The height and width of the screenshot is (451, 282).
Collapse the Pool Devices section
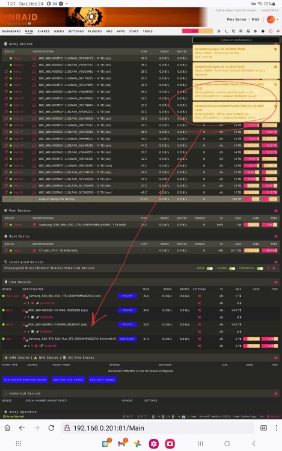(276, 210)
